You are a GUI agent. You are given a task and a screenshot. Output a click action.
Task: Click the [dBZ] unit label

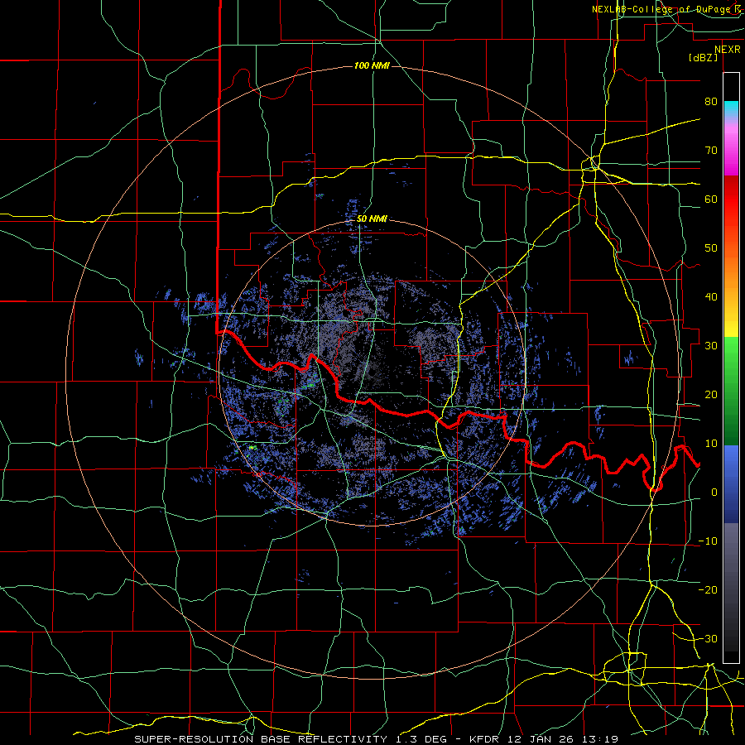coord(704,57)
